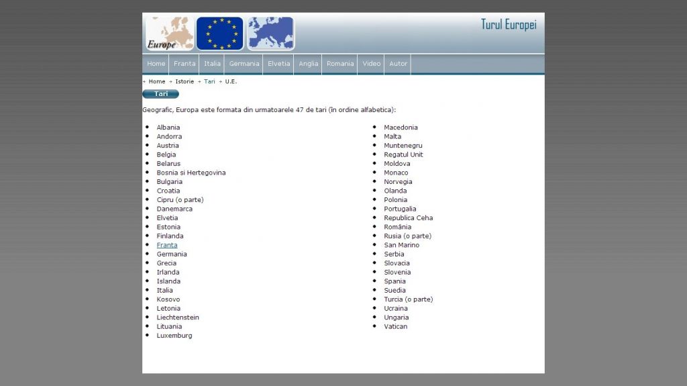The width and height of the screenshot is (687, 386).
Task: Select the Romania navigation item
Action: click(x=340, y=64)
